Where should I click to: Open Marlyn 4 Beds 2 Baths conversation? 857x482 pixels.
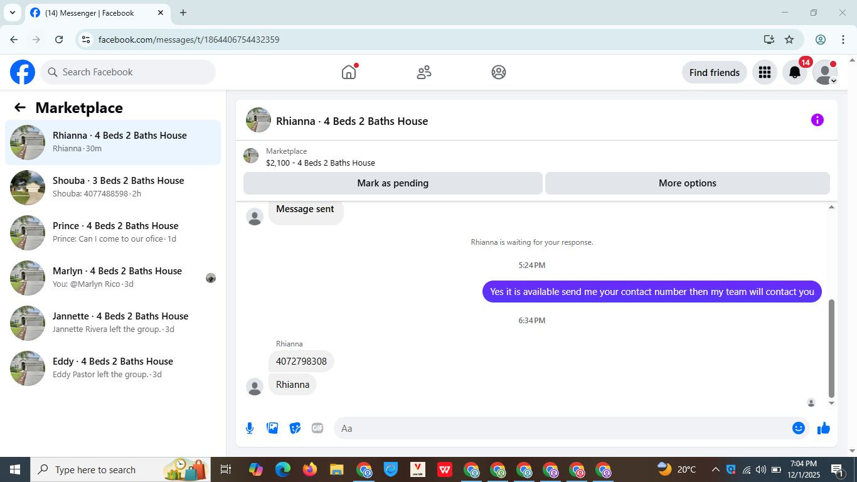click(x=113, y=278)
